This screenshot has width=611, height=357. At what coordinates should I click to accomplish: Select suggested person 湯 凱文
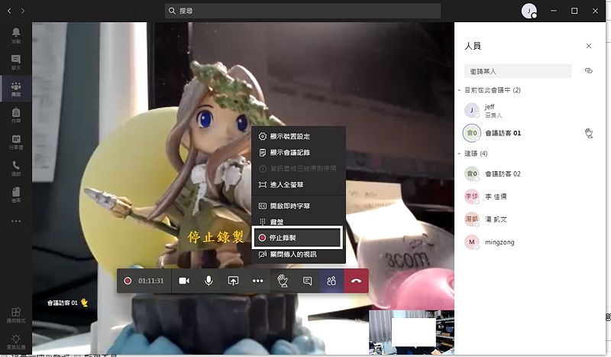coord(530,219)
